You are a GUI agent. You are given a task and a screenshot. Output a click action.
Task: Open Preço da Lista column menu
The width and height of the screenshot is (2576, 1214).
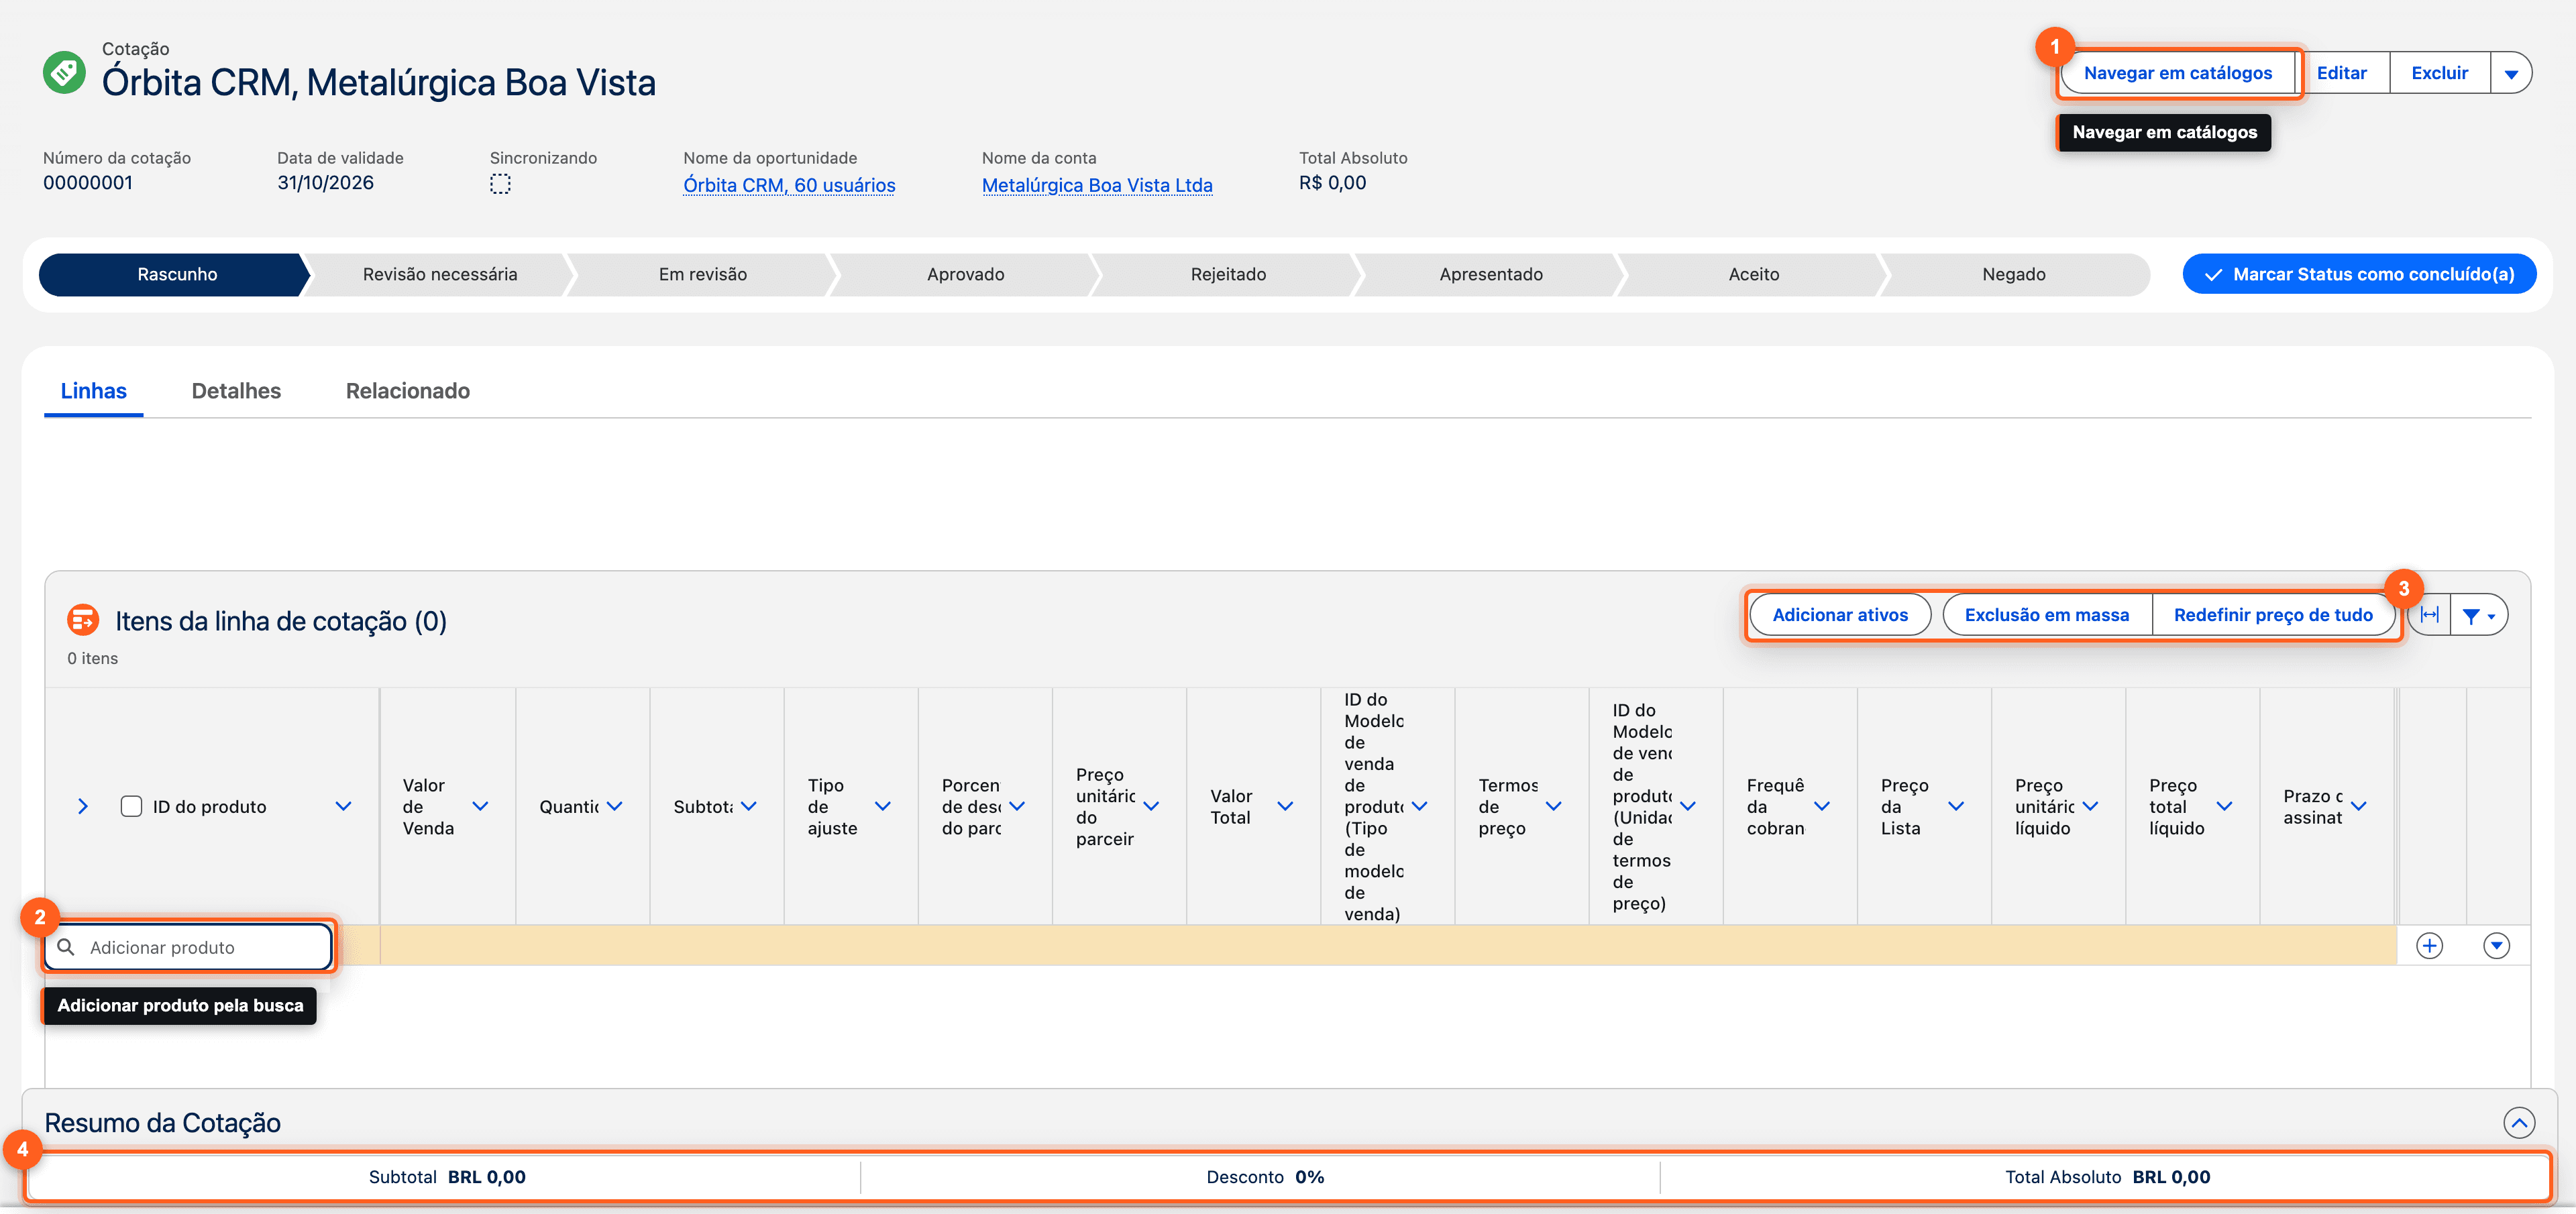tap(1956, 806)
